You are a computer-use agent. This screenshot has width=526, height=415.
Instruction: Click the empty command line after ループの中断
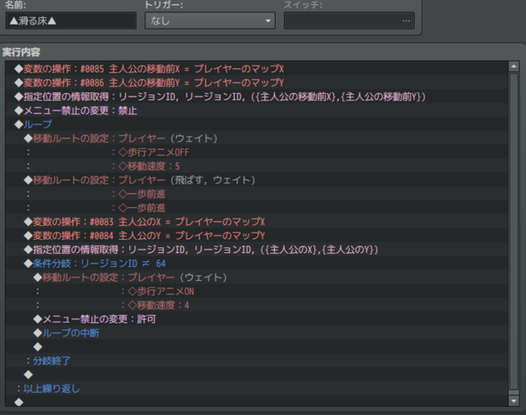click(x=257, y=347)
